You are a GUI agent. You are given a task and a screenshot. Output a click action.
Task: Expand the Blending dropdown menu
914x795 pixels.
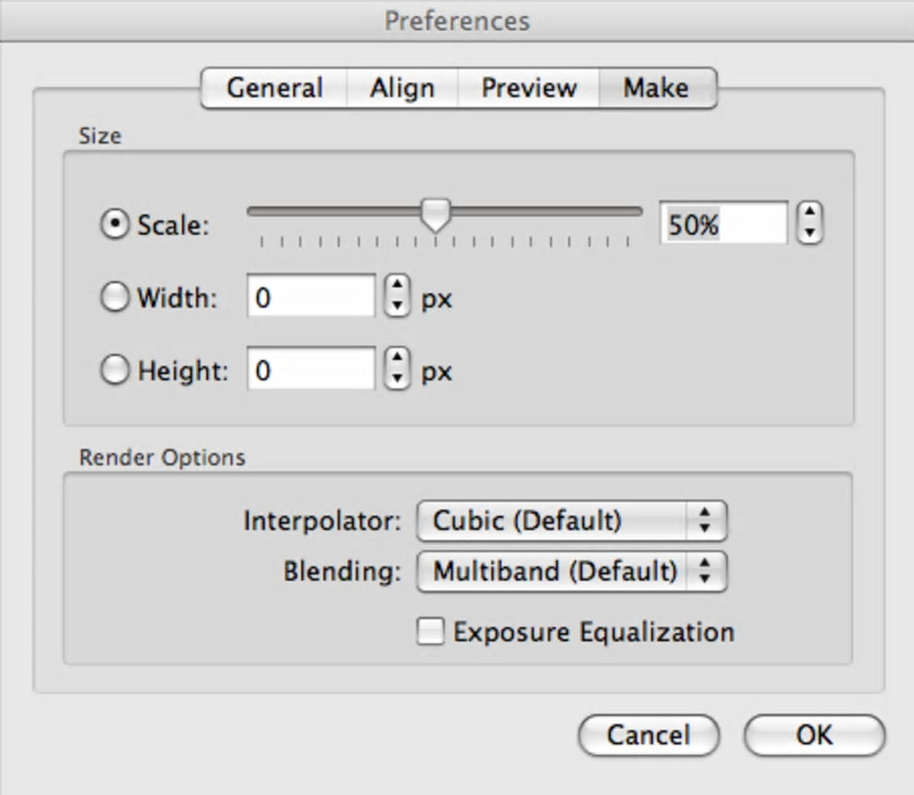[x=571, y=571]
